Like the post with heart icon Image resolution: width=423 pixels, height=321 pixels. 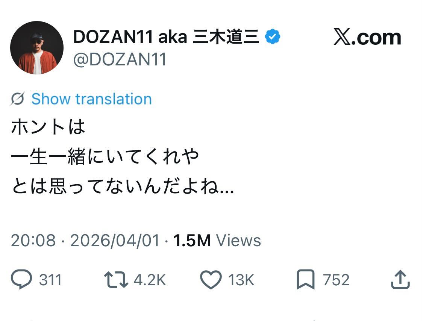211,280
